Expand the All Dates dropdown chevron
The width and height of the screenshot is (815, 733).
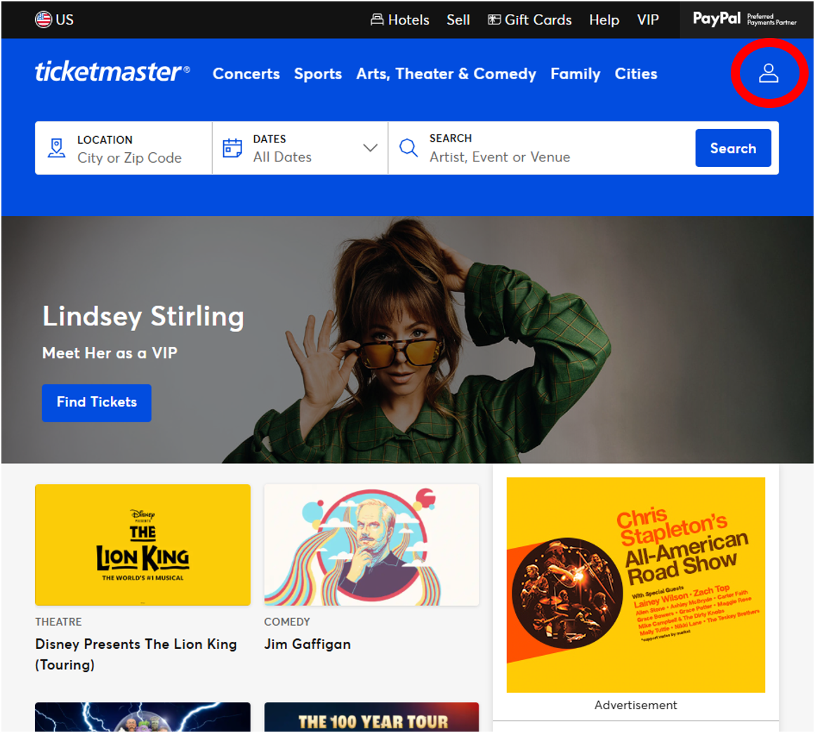[x=370, y=148]
